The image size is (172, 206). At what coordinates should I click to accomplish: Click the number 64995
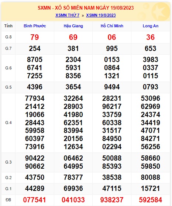(73, 166)
